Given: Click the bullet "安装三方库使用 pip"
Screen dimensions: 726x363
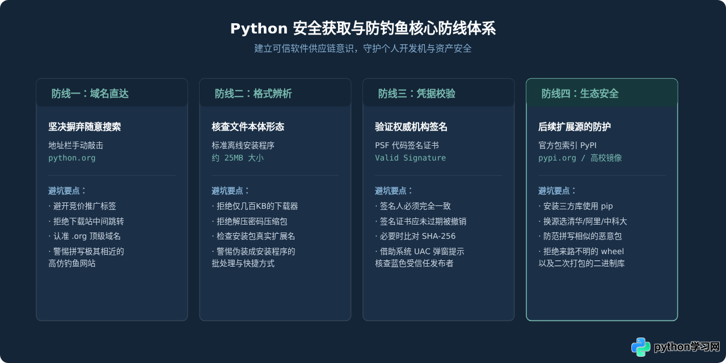Looking at the screenshot, I should tap(576, 206).
